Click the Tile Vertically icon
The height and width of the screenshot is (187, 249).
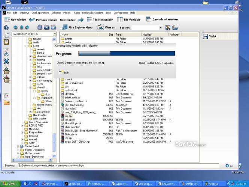120,20
